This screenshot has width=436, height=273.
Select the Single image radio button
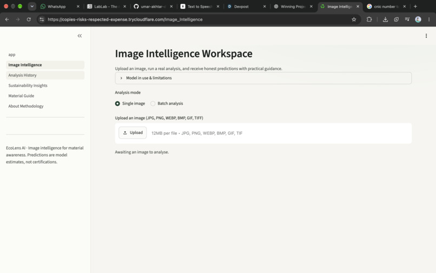(117, 103)
